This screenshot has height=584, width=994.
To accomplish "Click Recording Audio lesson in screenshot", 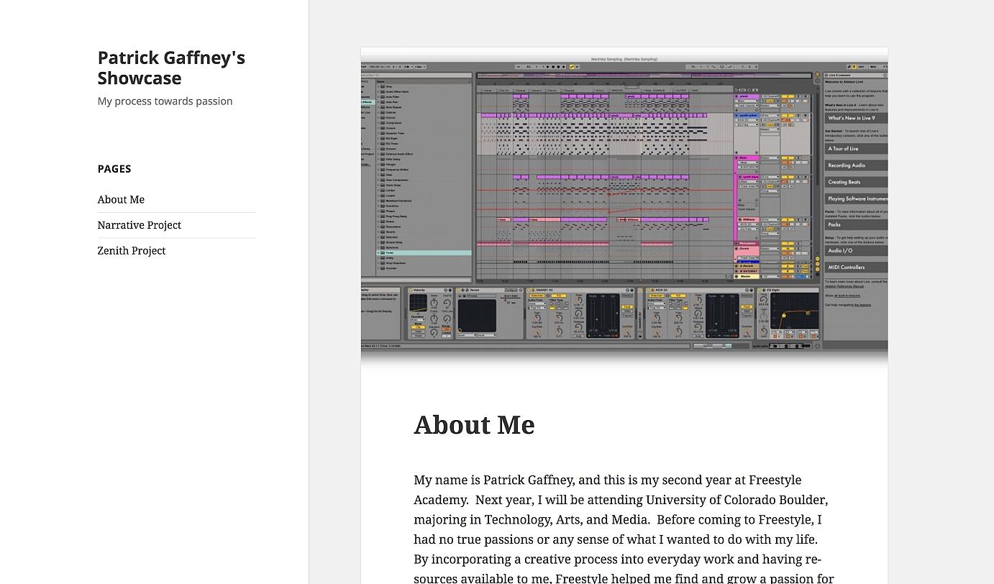I will [856, 165].
